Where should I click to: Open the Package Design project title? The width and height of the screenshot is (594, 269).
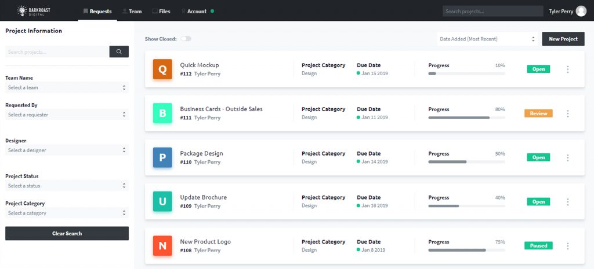201,153
